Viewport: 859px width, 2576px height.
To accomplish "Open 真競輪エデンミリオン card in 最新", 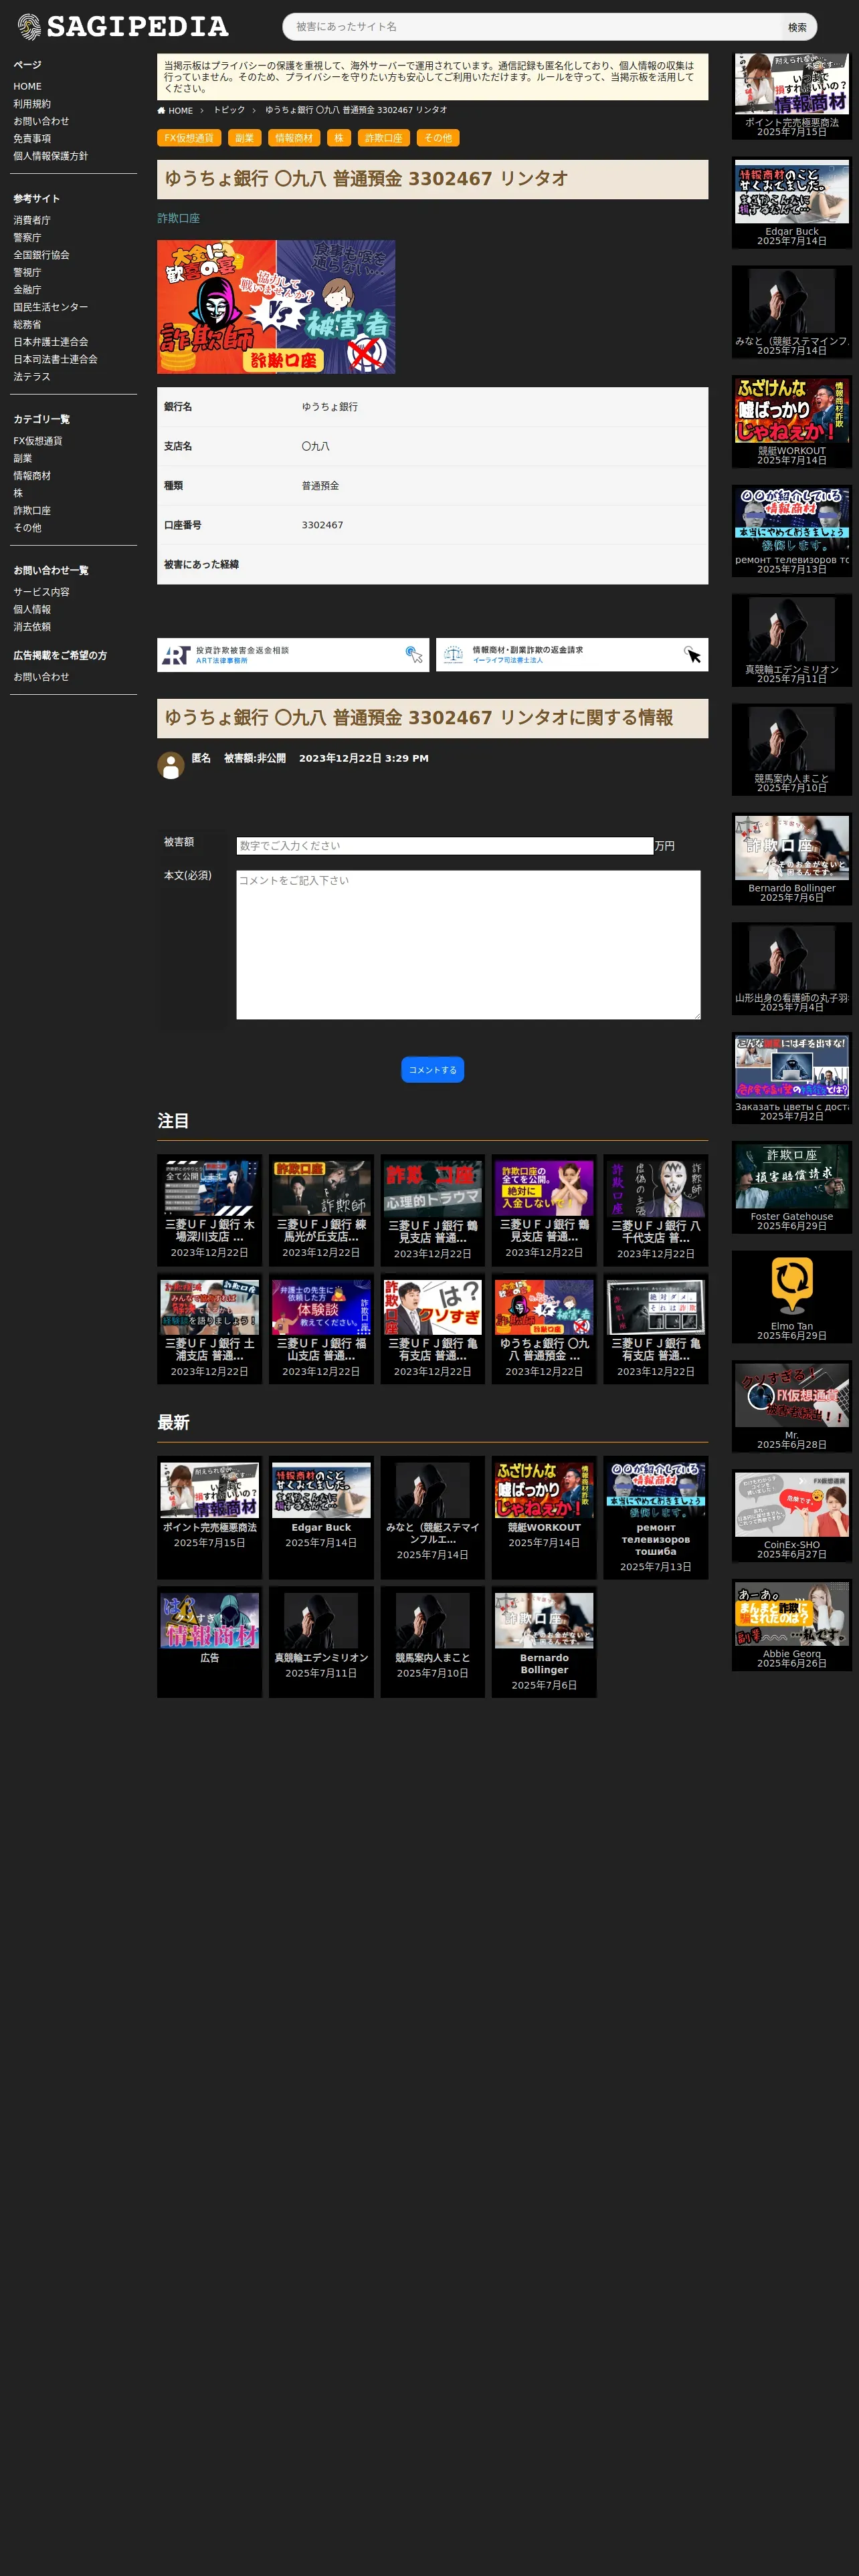I will 321,1642.
